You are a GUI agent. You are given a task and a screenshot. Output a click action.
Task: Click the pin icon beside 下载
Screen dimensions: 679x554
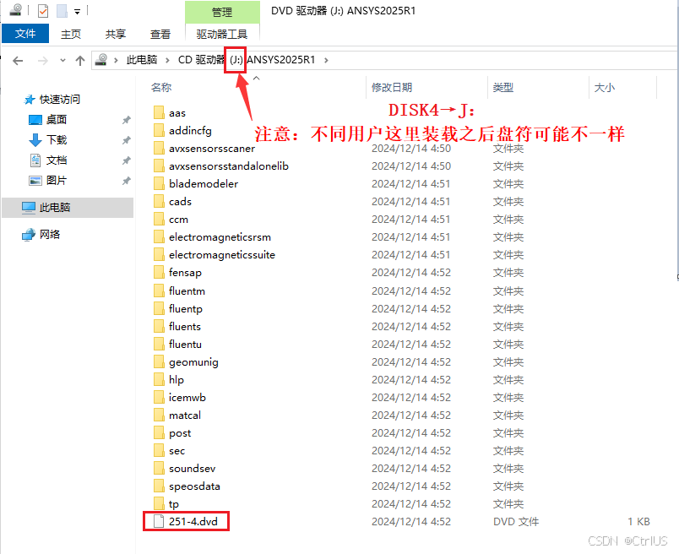pyautogui.click(x=126, y=140)
